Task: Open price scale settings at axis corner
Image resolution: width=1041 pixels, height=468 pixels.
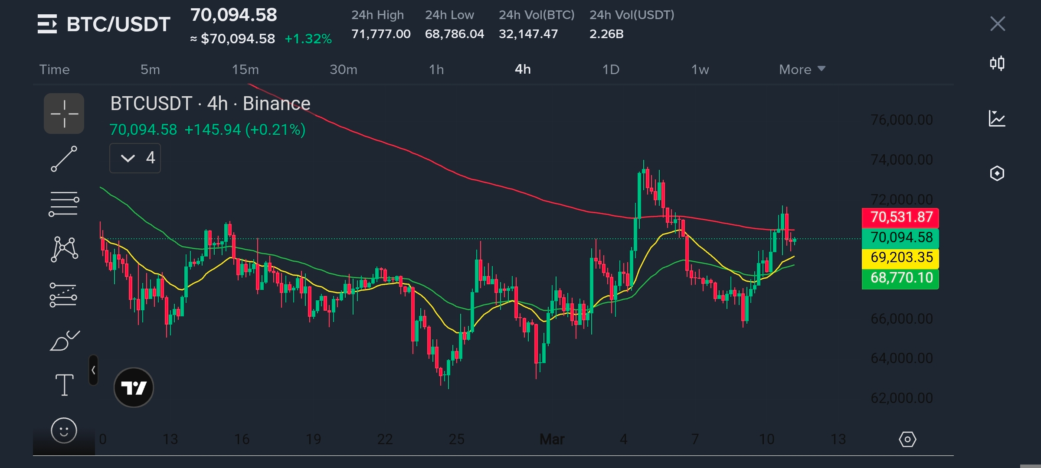Action: coord(907,439)
